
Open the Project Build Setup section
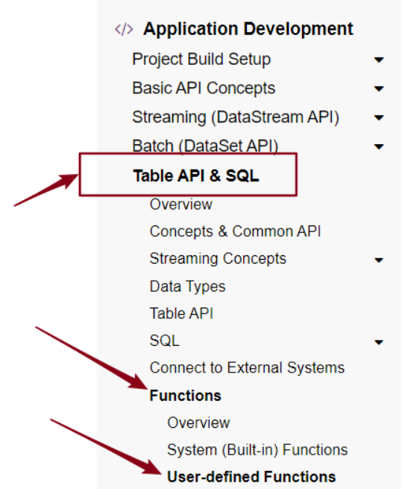coord(201,60)
